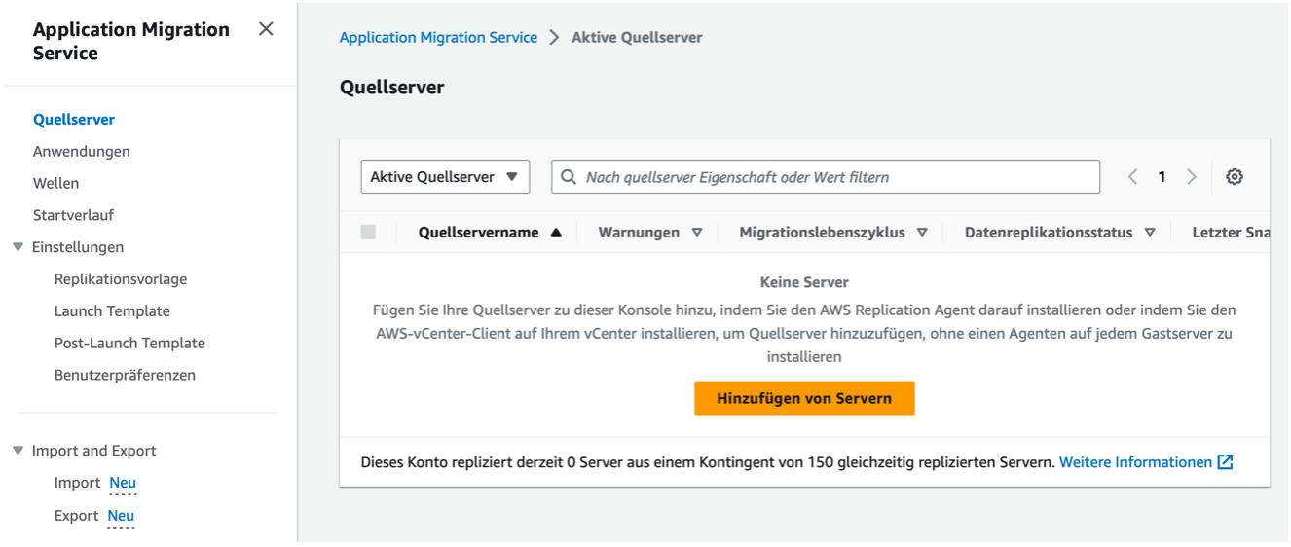The image size is (1291, 547).
Task: Click page number 1 in pagination
Action: click(1162, 177)
